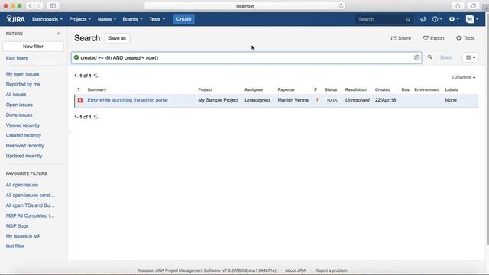The width and height of the screenshot is (489, 275).
Task: Select Open issues filter
Action: 19,105
